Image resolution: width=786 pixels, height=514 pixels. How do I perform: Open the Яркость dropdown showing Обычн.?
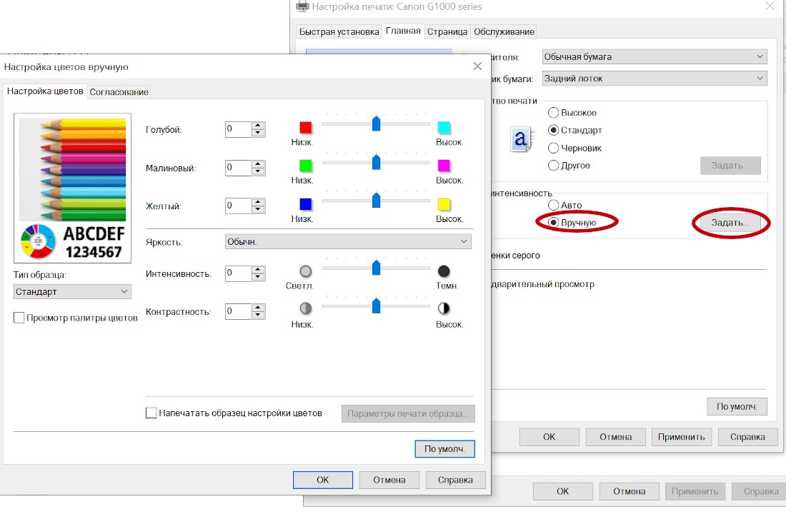pyautogui.click(x=348, y=241)
